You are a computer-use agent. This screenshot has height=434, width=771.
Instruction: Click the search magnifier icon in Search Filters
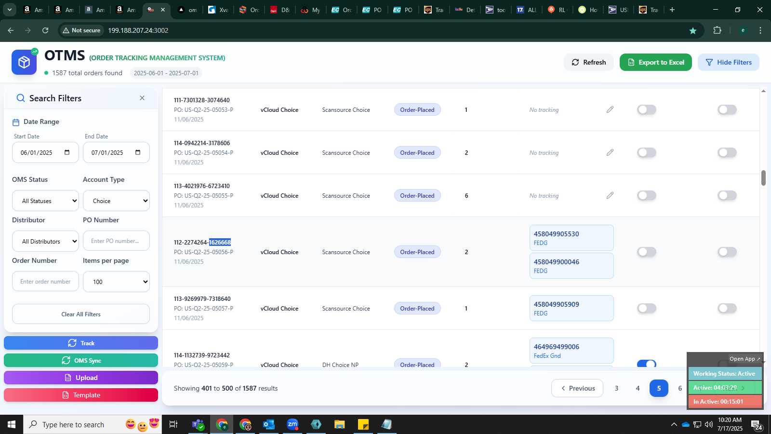click(x=21, y=98)
